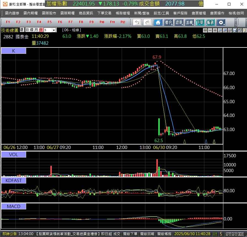Click the plus icon in chart toolbar
The image size is (247, 237).
pyautogui.click(x=215, y=30)
